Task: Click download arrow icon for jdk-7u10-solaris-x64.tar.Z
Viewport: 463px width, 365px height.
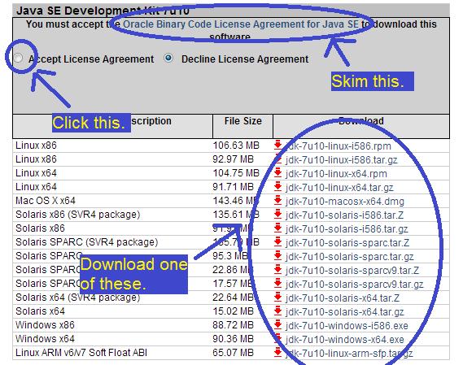Action: click(277, 298)
